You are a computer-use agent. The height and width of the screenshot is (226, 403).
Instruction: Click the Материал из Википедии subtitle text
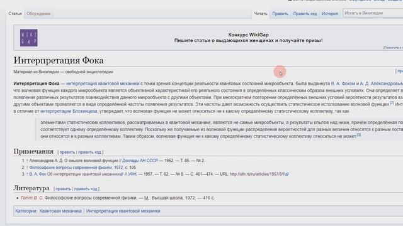tap(63, 72)
